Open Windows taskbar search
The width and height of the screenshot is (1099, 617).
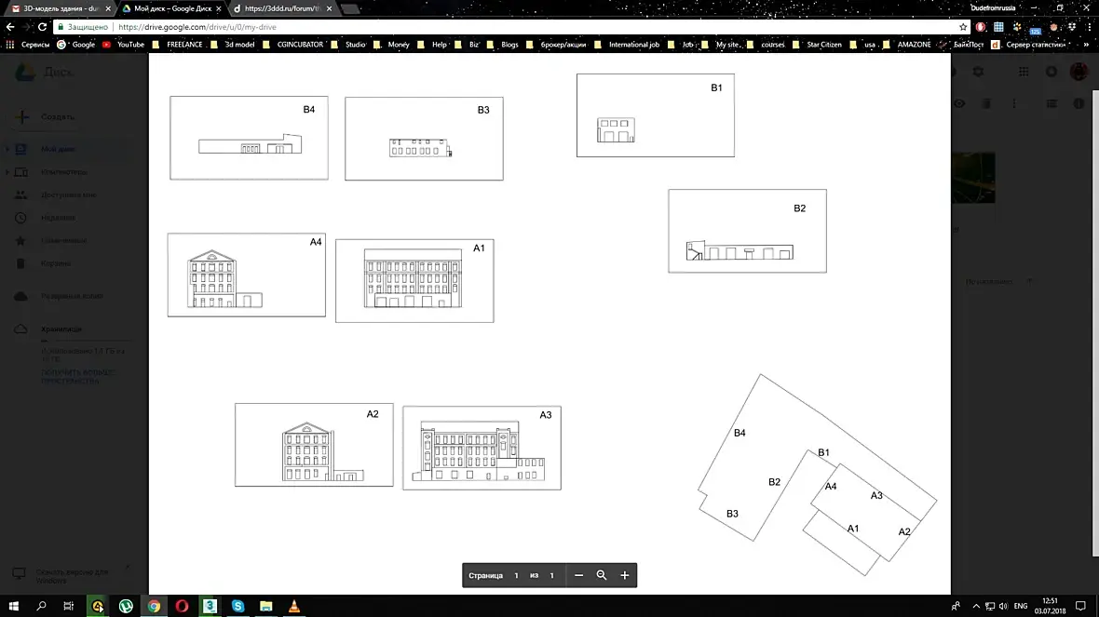pyautogui.click(x=41, y=606)
